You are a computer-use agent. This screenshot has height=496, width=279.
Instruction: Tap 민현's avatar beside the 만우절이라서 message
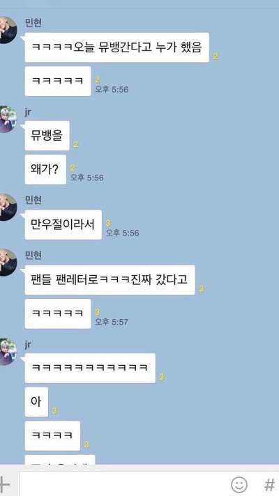[x=7, y=207]
